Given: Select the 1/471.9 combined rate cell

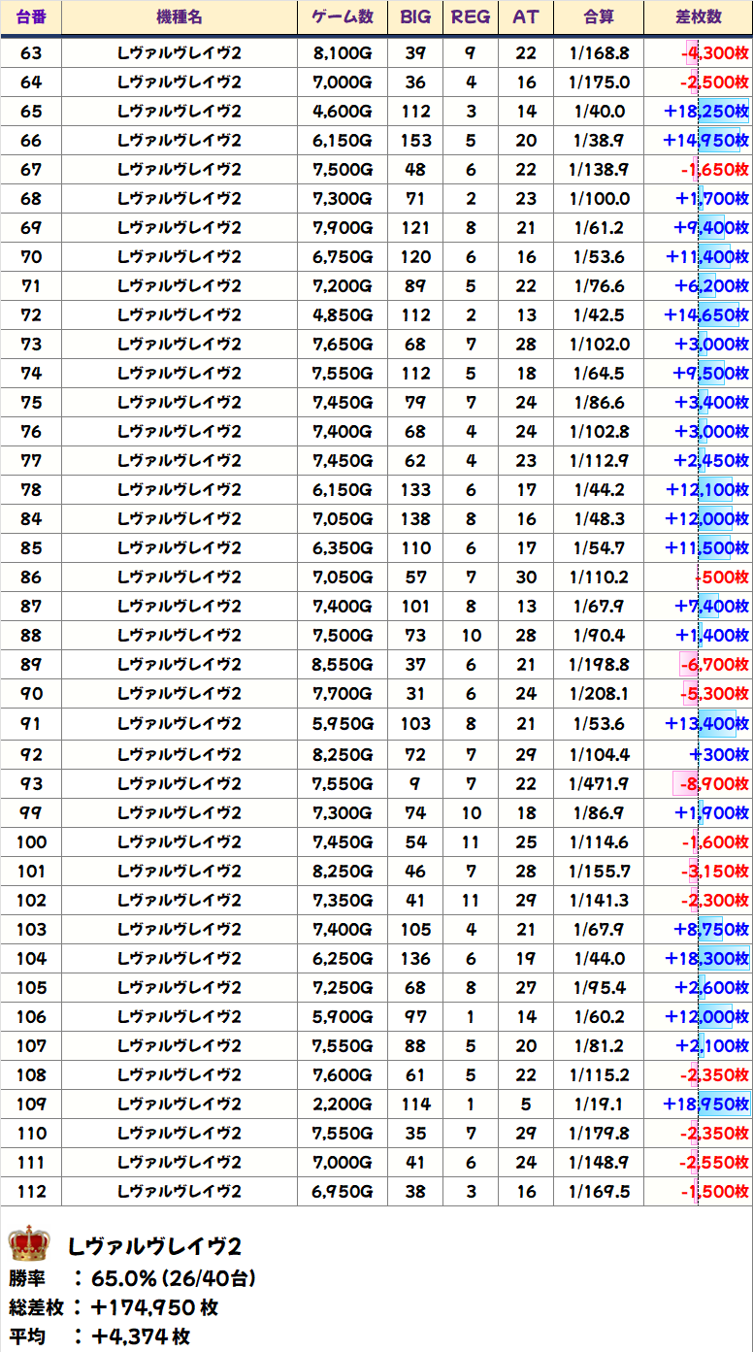Looking at the screenshot, I should pos(599,783).
